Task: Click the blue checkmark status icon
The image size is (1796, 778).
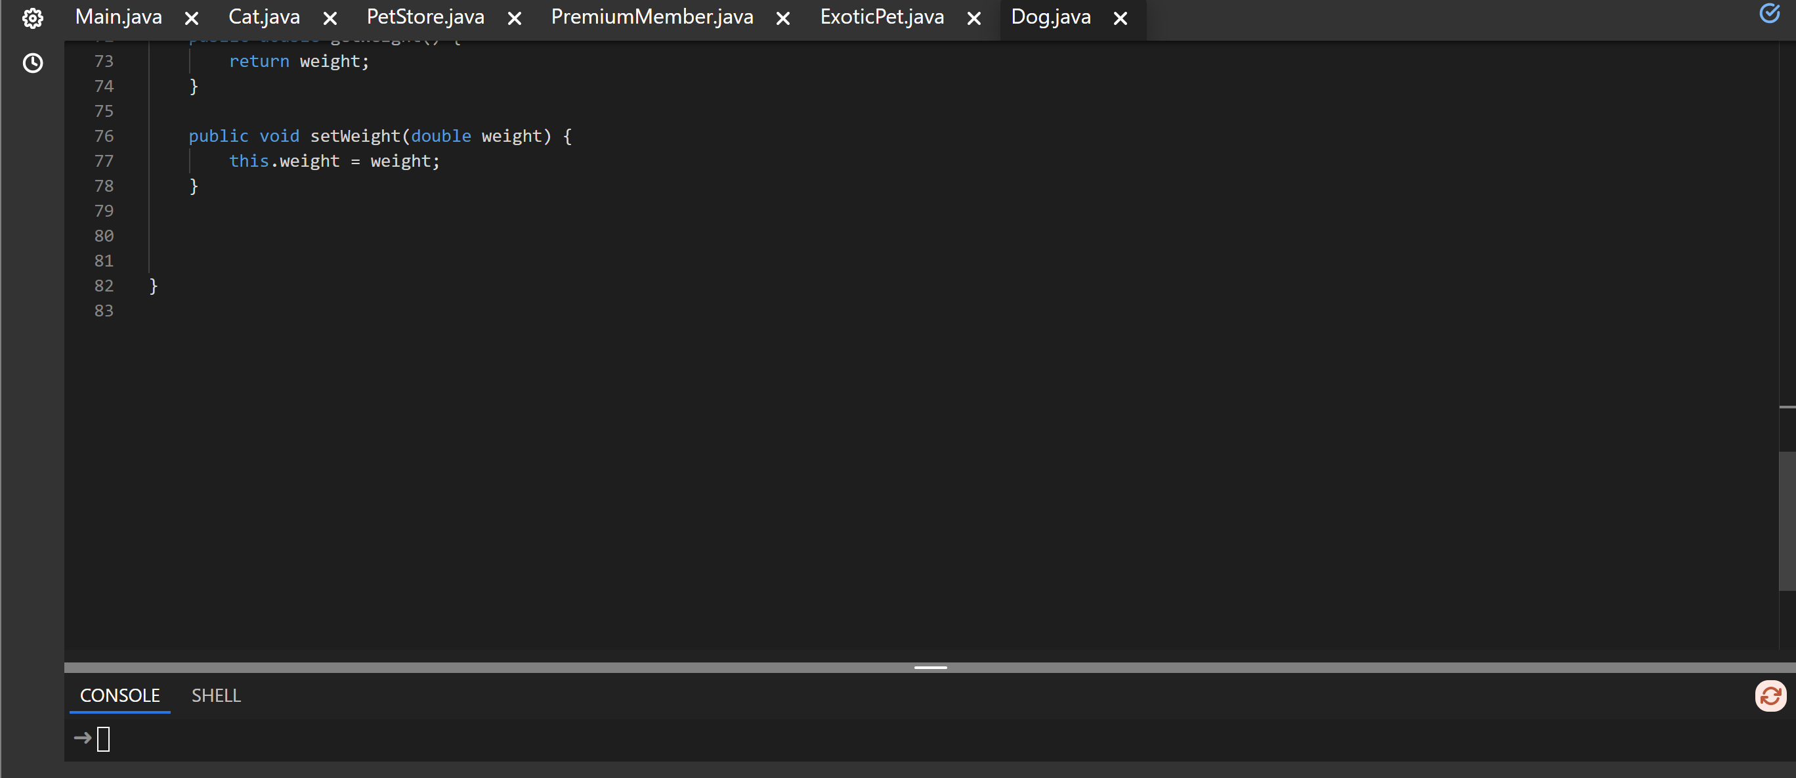Action: [x=1770, y=13]
